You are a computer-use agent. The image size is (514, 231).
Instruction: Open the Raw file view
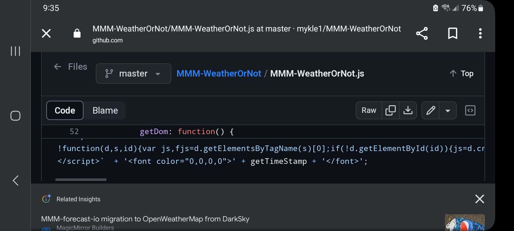(x=369, y=110)
